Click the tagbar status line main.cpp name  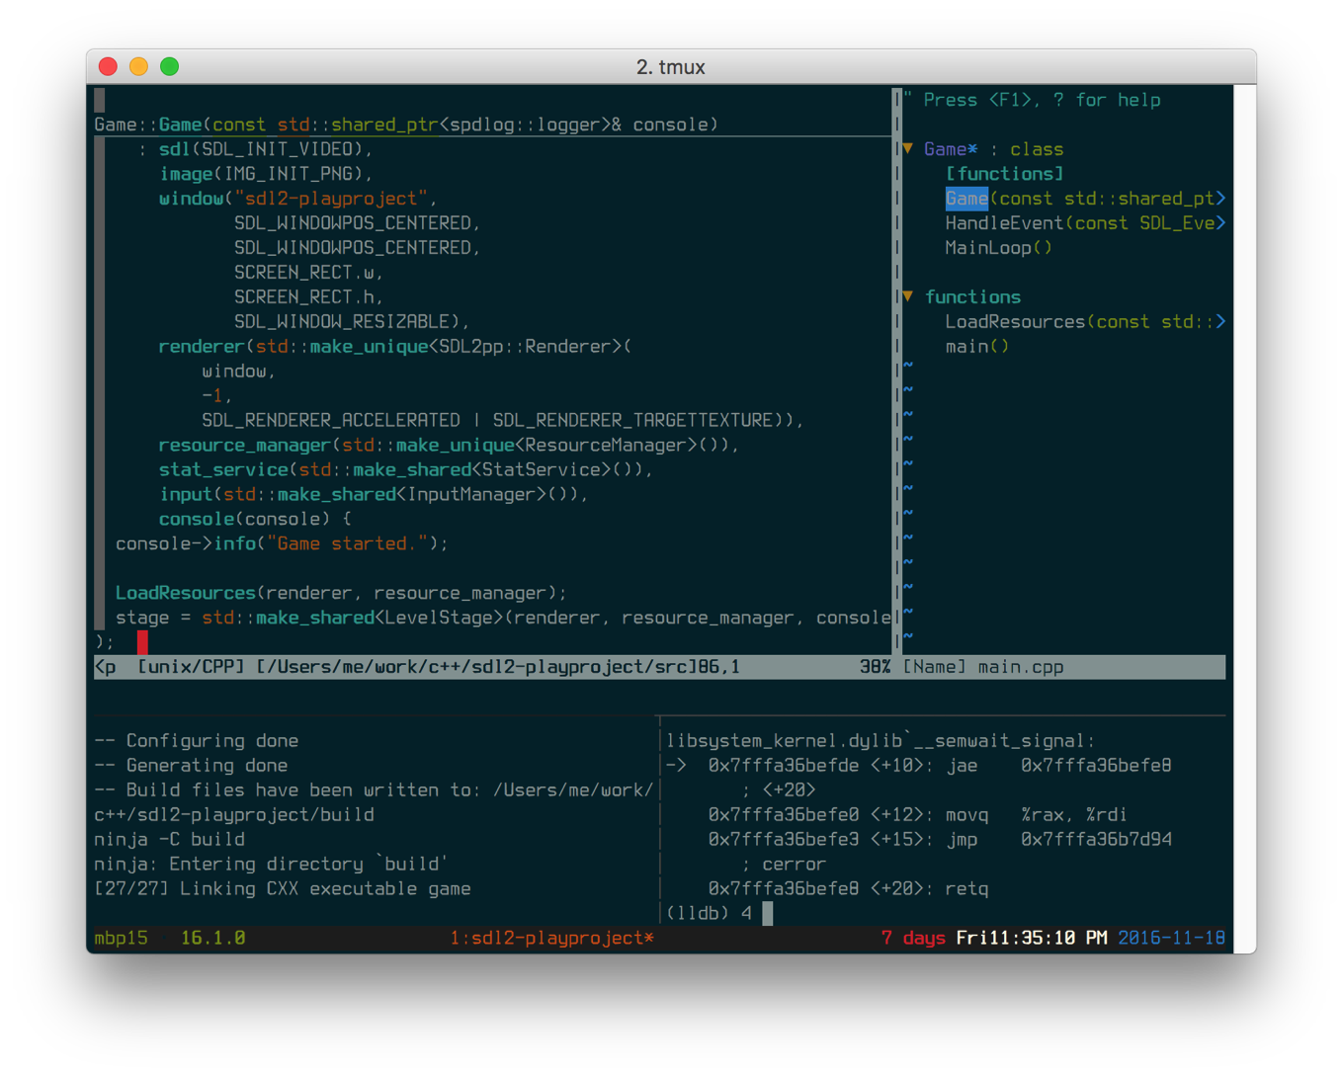coord(1020,667)
